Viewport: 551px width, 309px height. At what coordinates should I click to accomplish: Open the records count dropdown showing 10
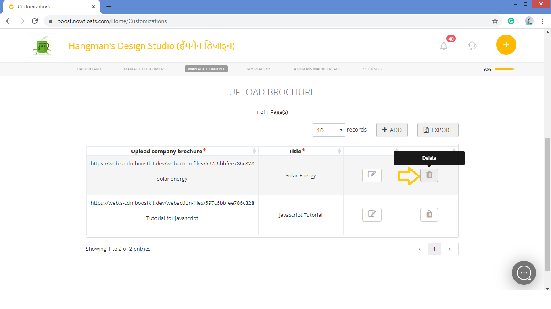329,130
